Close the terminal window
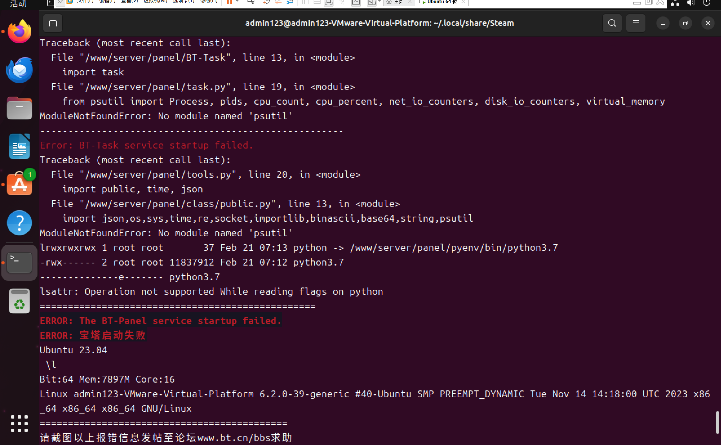Viewport: 721px width, 445px height. coord(708,23)
